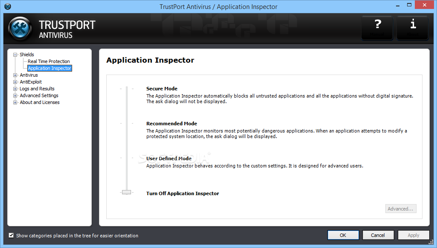Toggle the show categories in tree checkbox
Viewport: 437px width, 248px height.
[x=11, y=236]
